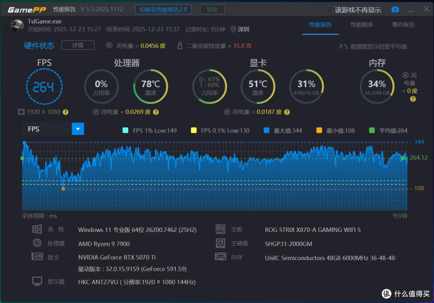Click the yellow FPS 0.1% Low legend swatch
434x303 pixels.
coord(194,130)
